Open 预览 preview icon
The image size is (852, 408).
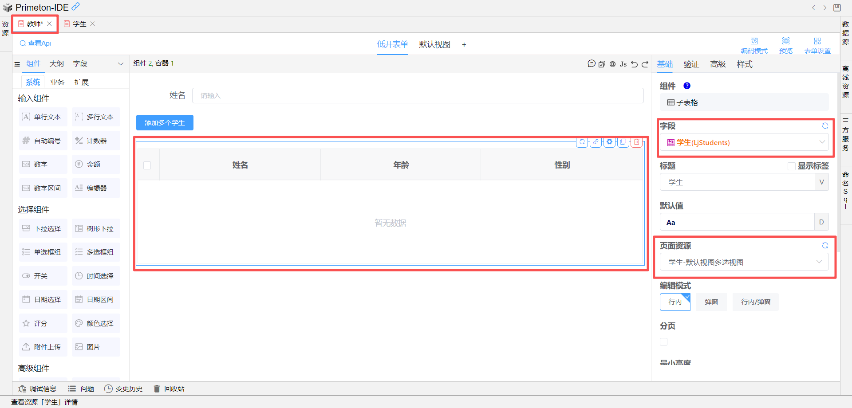coord(785,45)
